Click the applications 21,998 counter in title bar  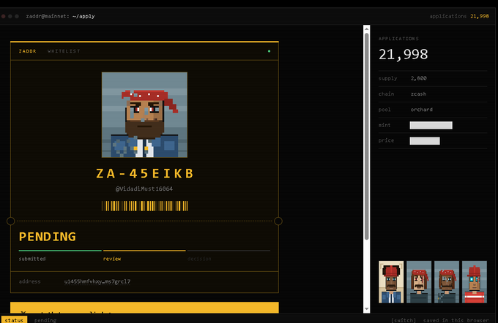coord(459,16)
